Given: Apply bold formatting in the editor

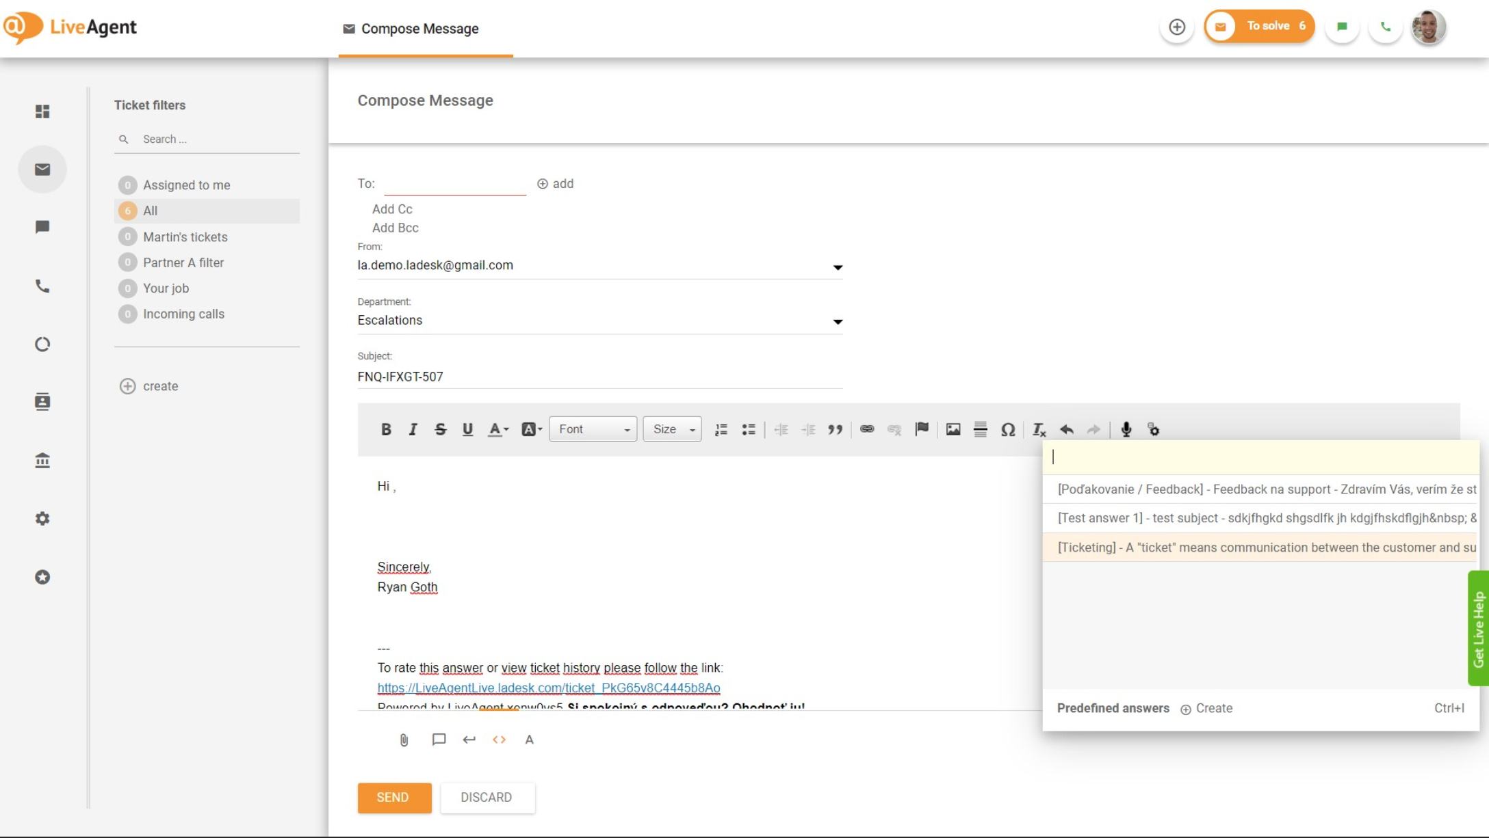Looking at the screenshot, I should point(386,429).
